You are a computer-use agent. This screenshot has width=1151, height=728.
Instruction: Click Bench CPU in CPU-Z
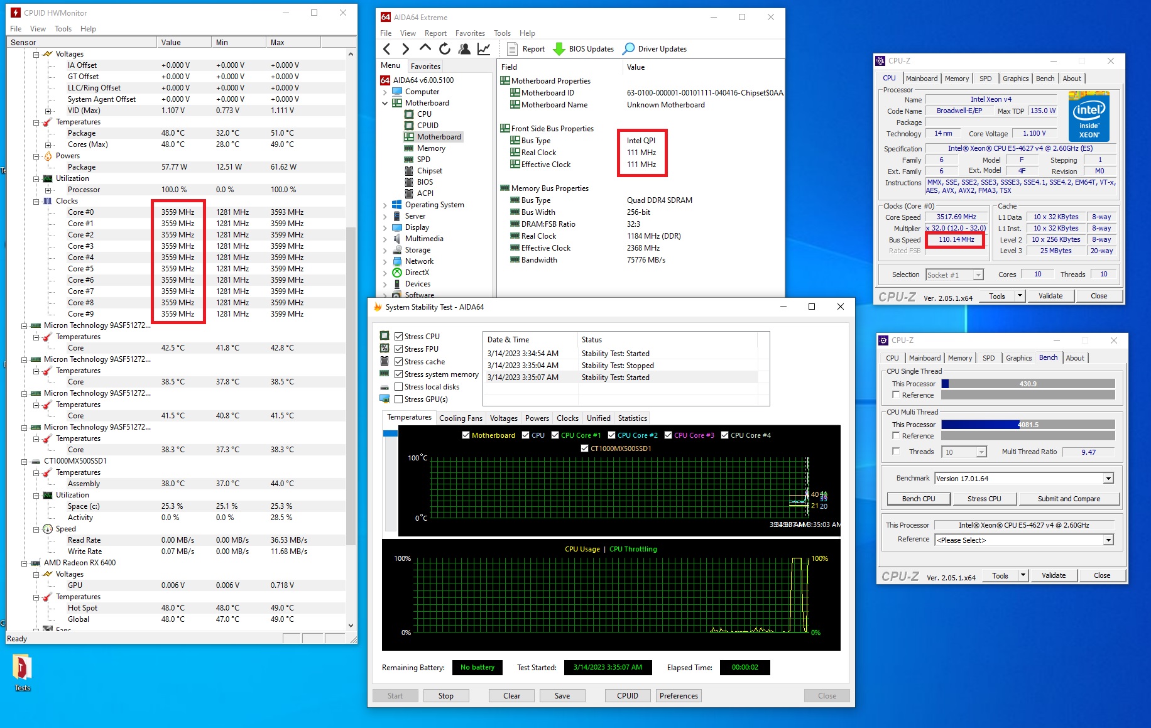(x=918, y=499)
